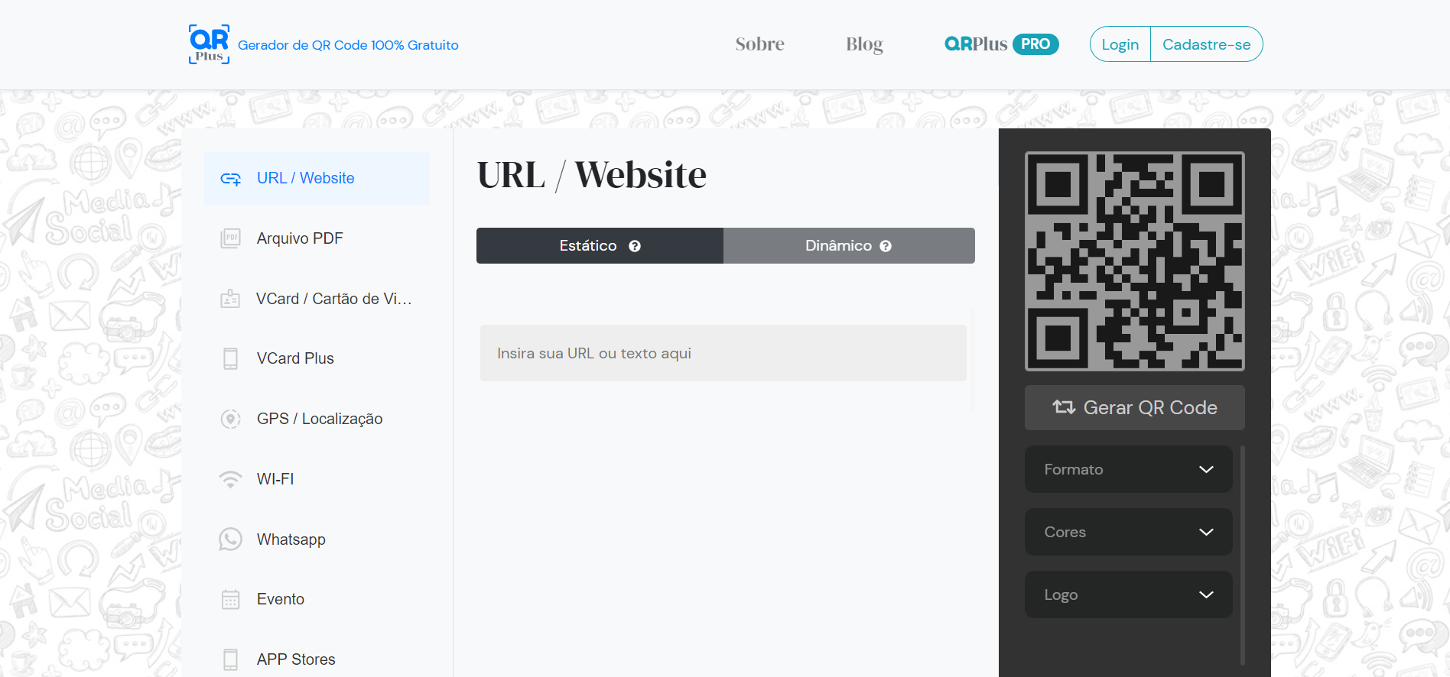
Task: Click the QR Plus logo icon
Action: [x=209, y=44]
